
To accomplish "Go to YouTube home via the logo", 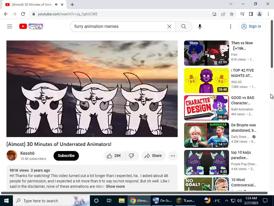I will 31,27.
